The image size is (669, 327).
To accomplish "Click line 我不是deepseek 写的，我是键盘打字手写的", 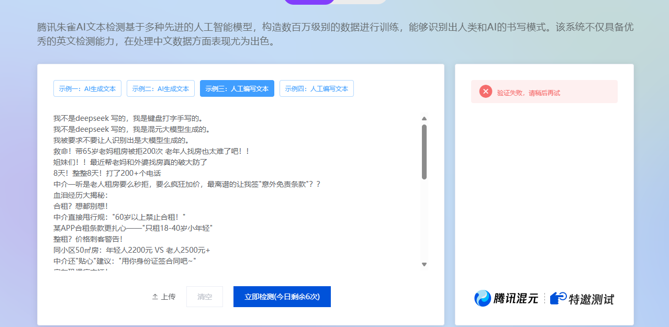I will 128,118.
